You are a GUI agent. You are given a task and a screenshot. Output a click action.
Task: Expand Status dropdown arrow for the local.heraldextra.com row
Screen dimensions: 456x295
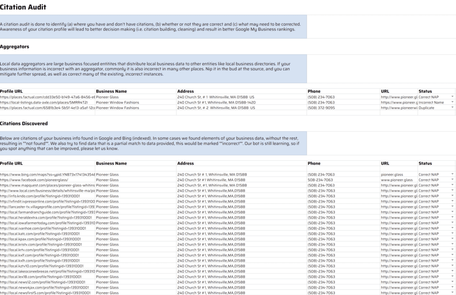click(452, 217)
